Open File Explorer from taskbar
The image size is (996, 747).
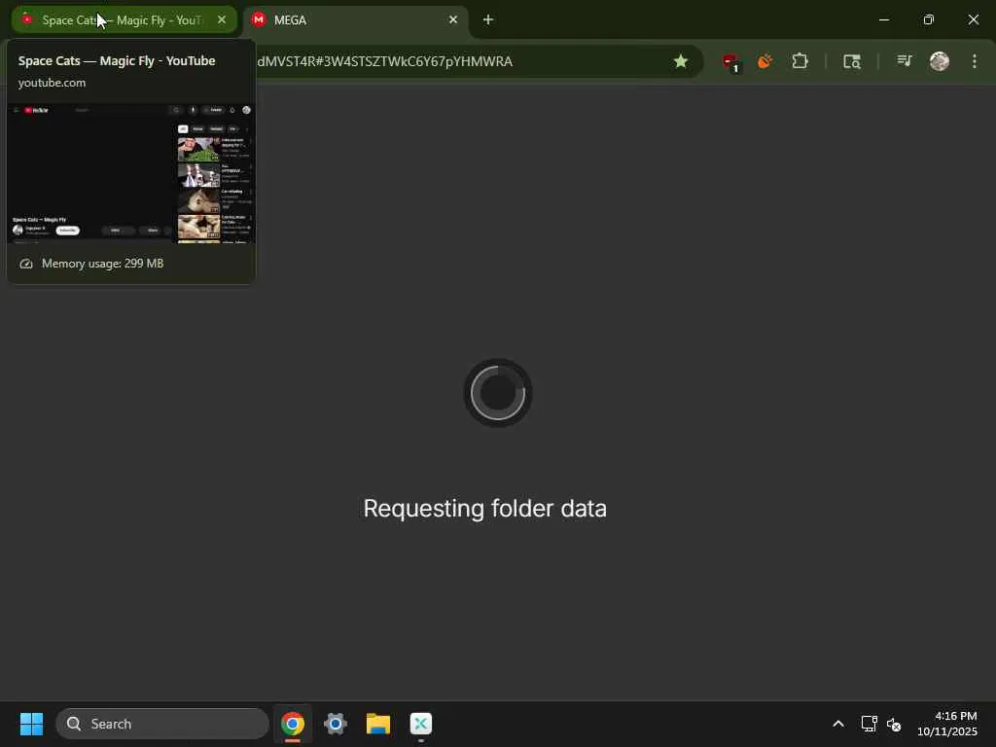click(x=378, y=724)
